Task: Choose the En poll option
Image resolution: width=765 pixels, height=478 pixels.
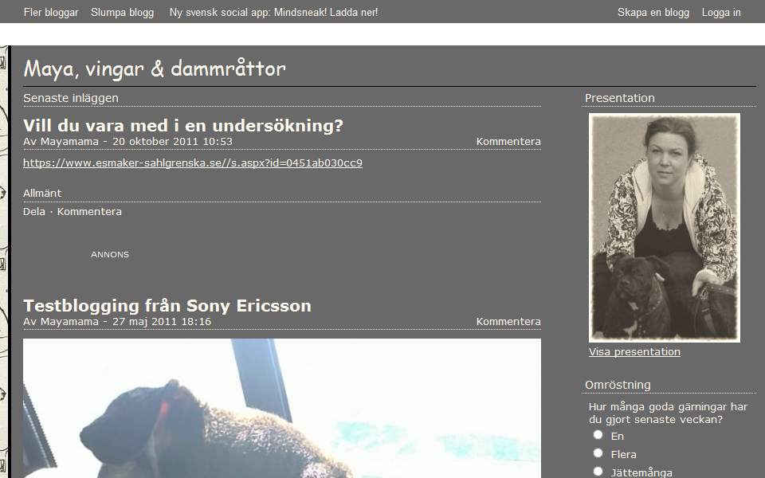Action: pyautogui.click(x=598, y=435)
